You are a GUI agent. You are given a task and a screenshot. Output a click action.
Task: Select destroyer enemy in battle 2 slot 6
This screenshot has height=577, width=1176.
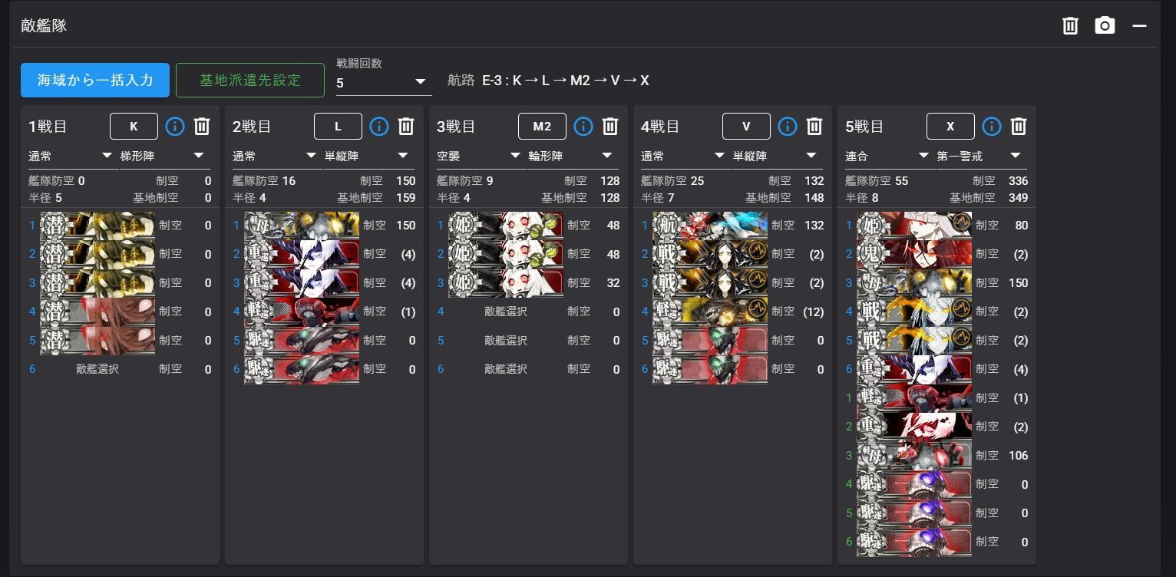click(x=302, y=369)
